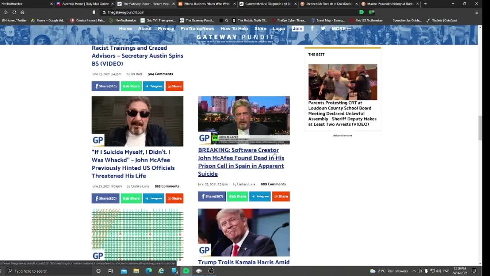The width and height of the screenshot is (490, 276).
Task: Click Facebook Share(820) button
Action: click(105, 198)
